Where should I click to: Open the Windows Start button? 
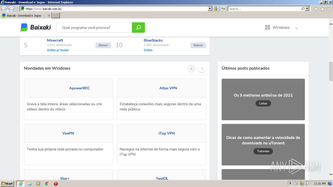click(7, 184)
